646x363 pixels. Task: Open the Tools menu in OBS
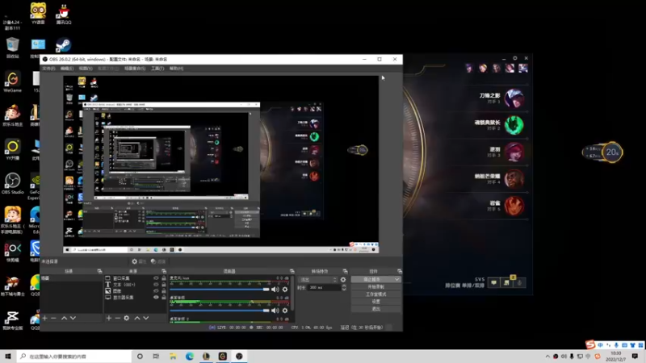click(x=157, y=69)
